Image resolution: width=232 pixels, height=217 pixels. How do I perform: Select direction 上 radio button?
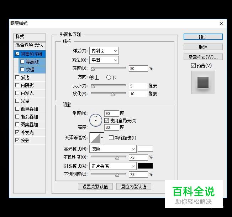(x=91, y=77)
